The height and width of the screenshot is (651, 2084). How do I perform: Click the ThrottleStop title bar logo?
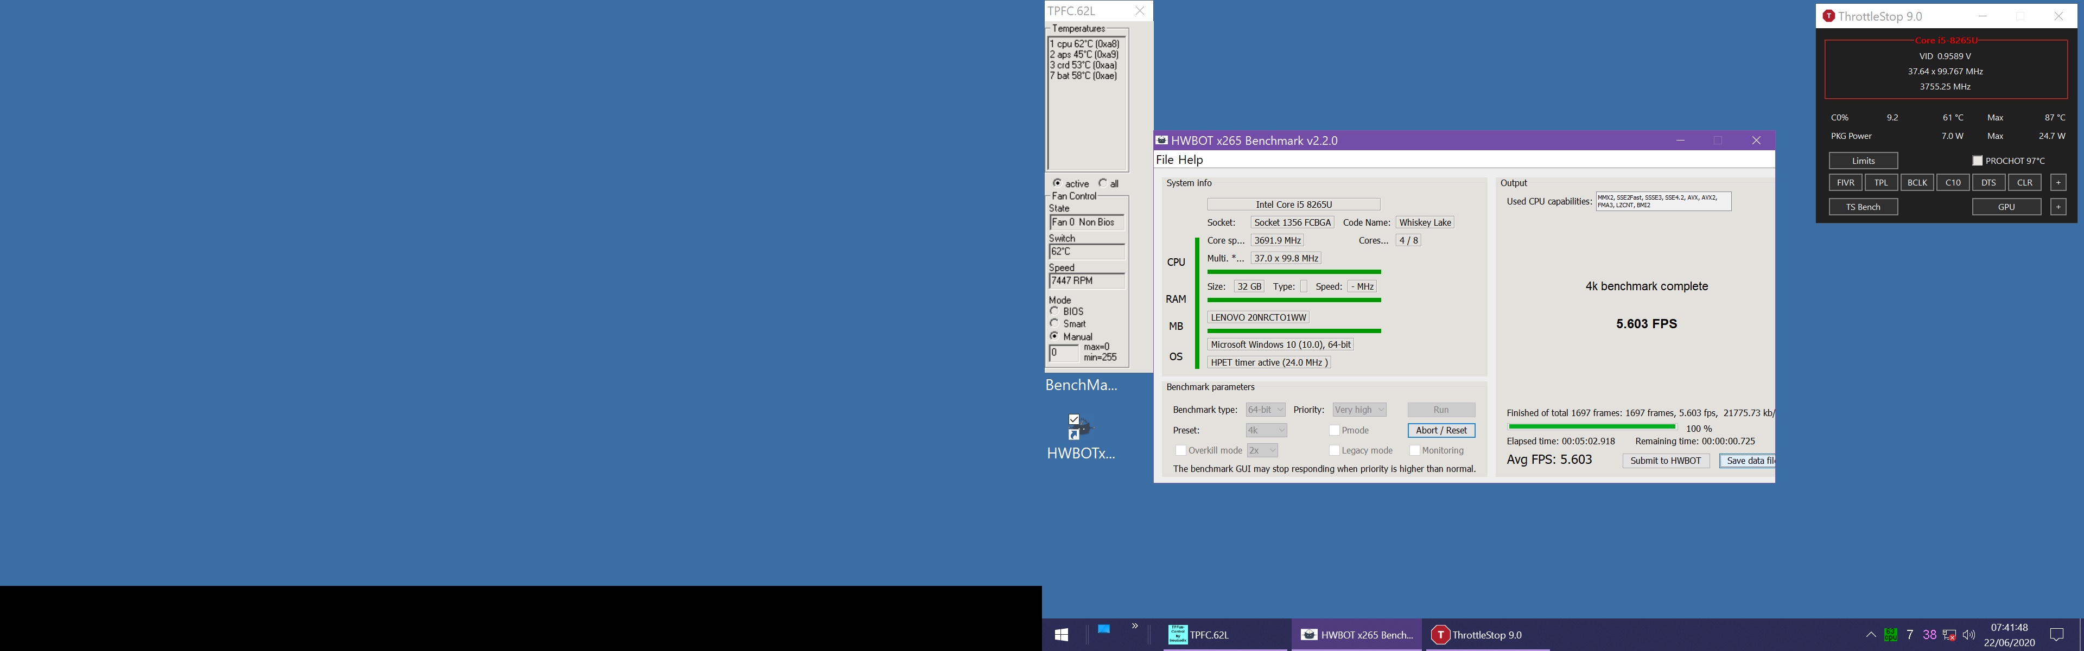(x=1828, y=16)
